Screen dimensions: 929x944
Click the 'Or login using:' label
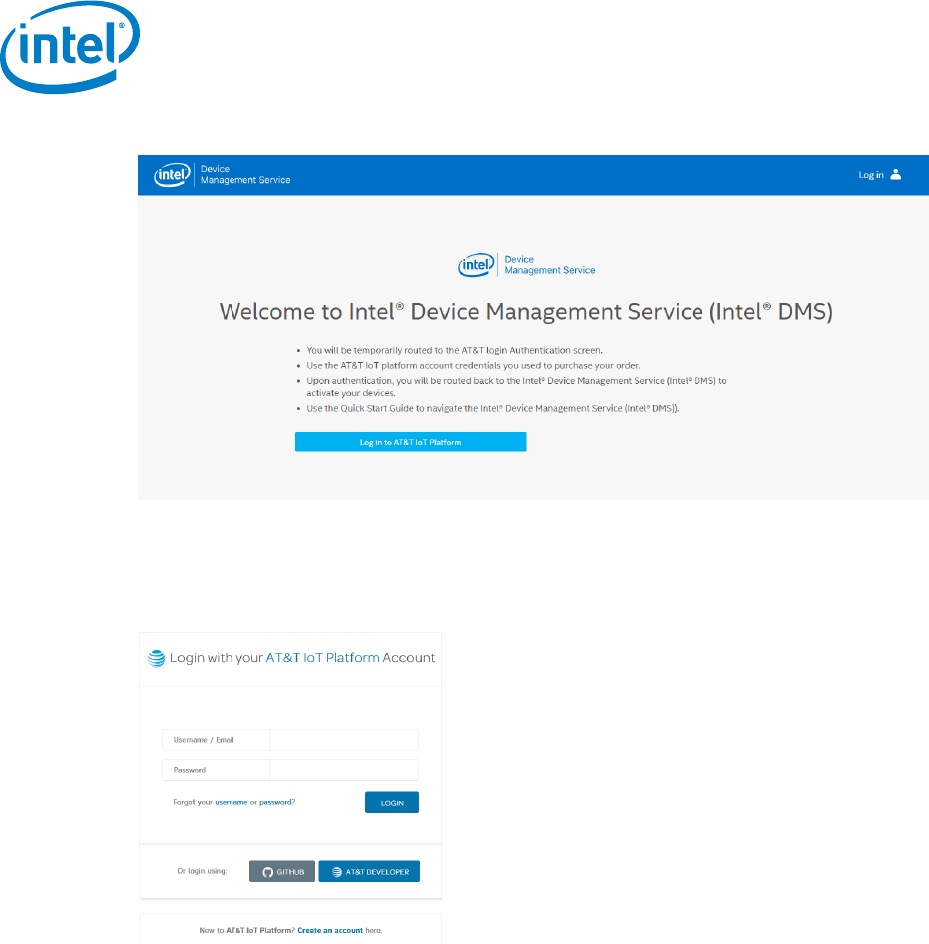click(x=202, y=871)
